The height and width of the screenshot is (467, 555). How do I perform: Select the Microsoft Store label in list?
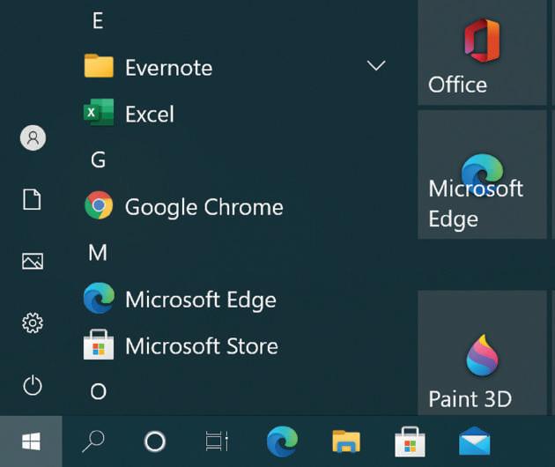pos(202,346)
